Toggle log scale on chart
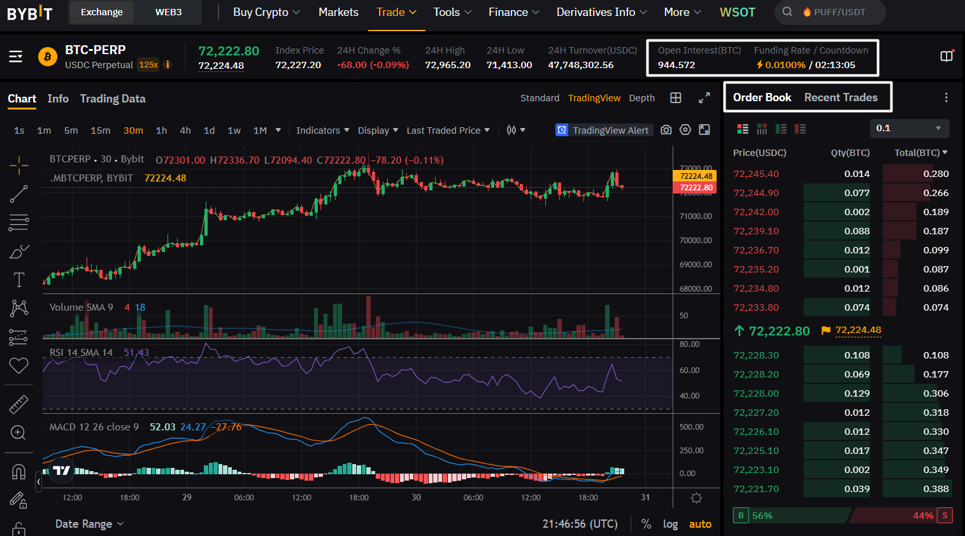 pos(670,524)
